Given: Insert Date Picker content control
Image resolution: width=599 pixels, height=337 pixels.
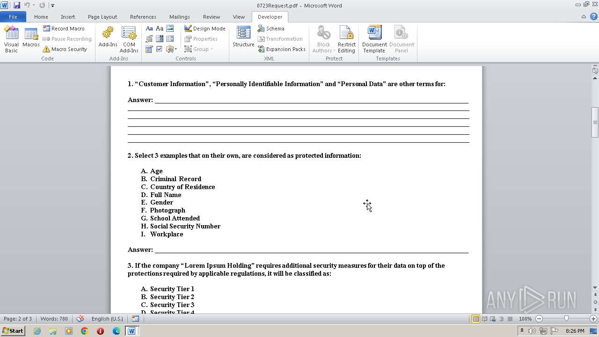Looking at the screenshot, I should coord(149,49).
